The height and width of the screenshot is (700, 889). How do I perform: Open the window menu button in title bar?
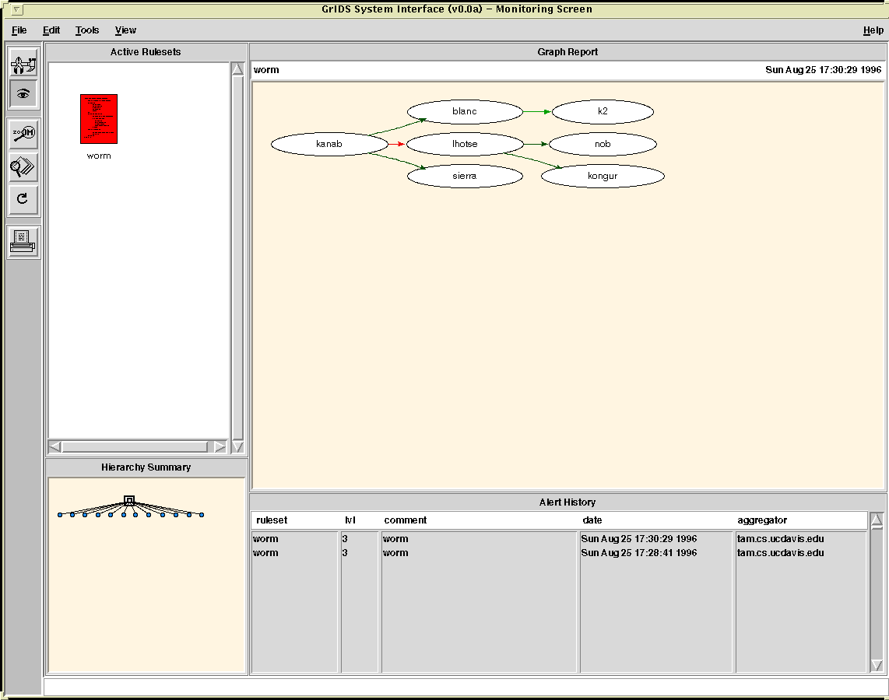click(17, 9)
